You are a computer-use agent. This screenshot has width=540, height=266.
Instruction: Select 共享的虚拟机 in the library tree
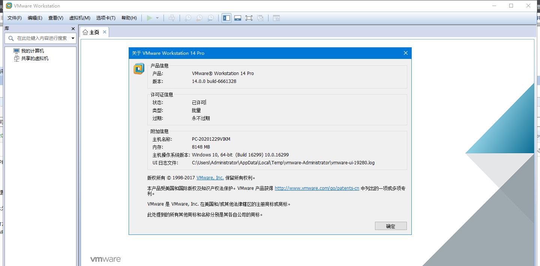34,58
